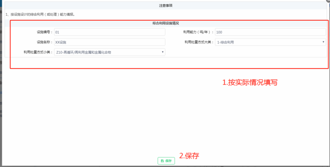Click the 利用能力（吨/年）input field
The image size is (330, 167).
271,32
